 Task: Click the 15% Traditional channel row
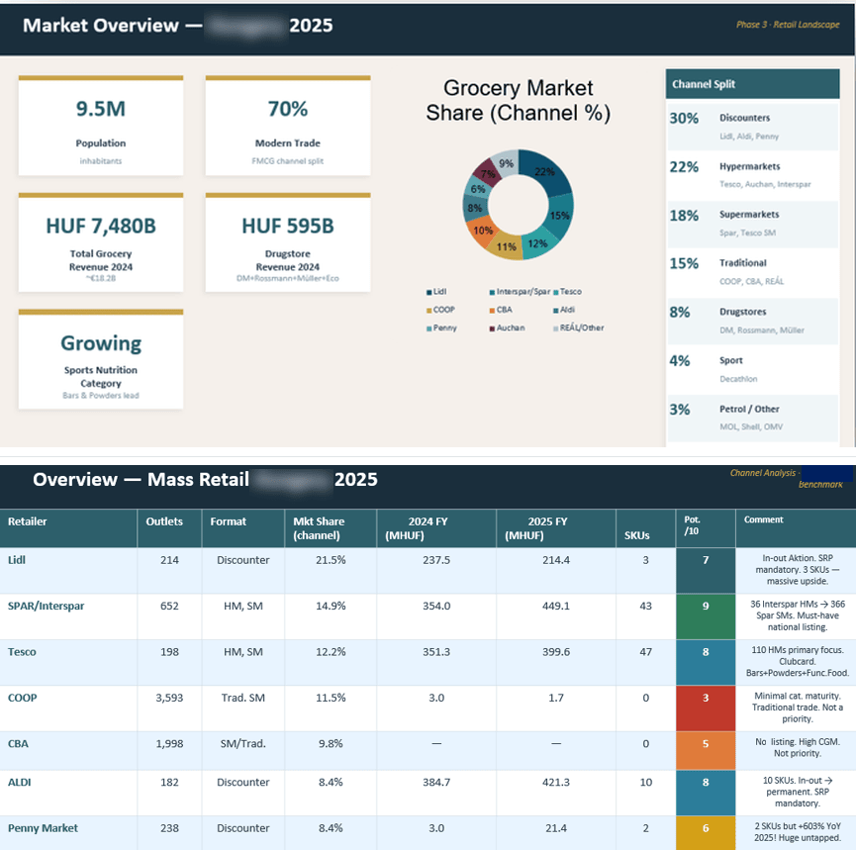tap(753, 273)
